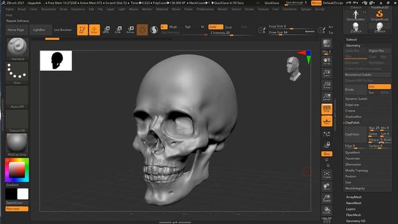
Task: Click the Scroll canvas icon
Action: pyautogui.click(x=326, y=61)
